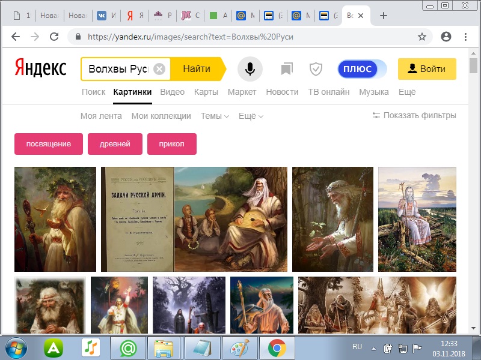Viewport: 481px width, 360px height.
Task: Click the padlock site security icon
Action: tap(78, 37)
